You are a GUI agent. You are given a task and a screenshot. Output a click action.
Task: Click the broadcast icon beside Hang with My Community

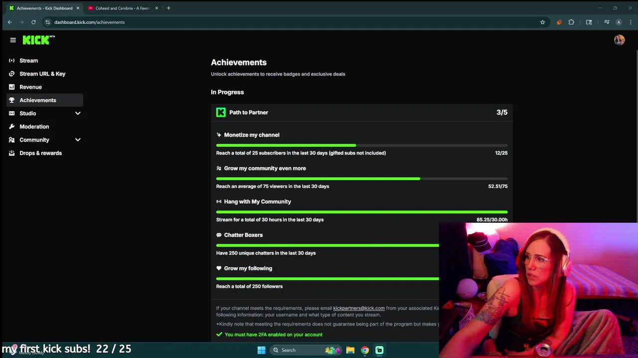[219, 201]
